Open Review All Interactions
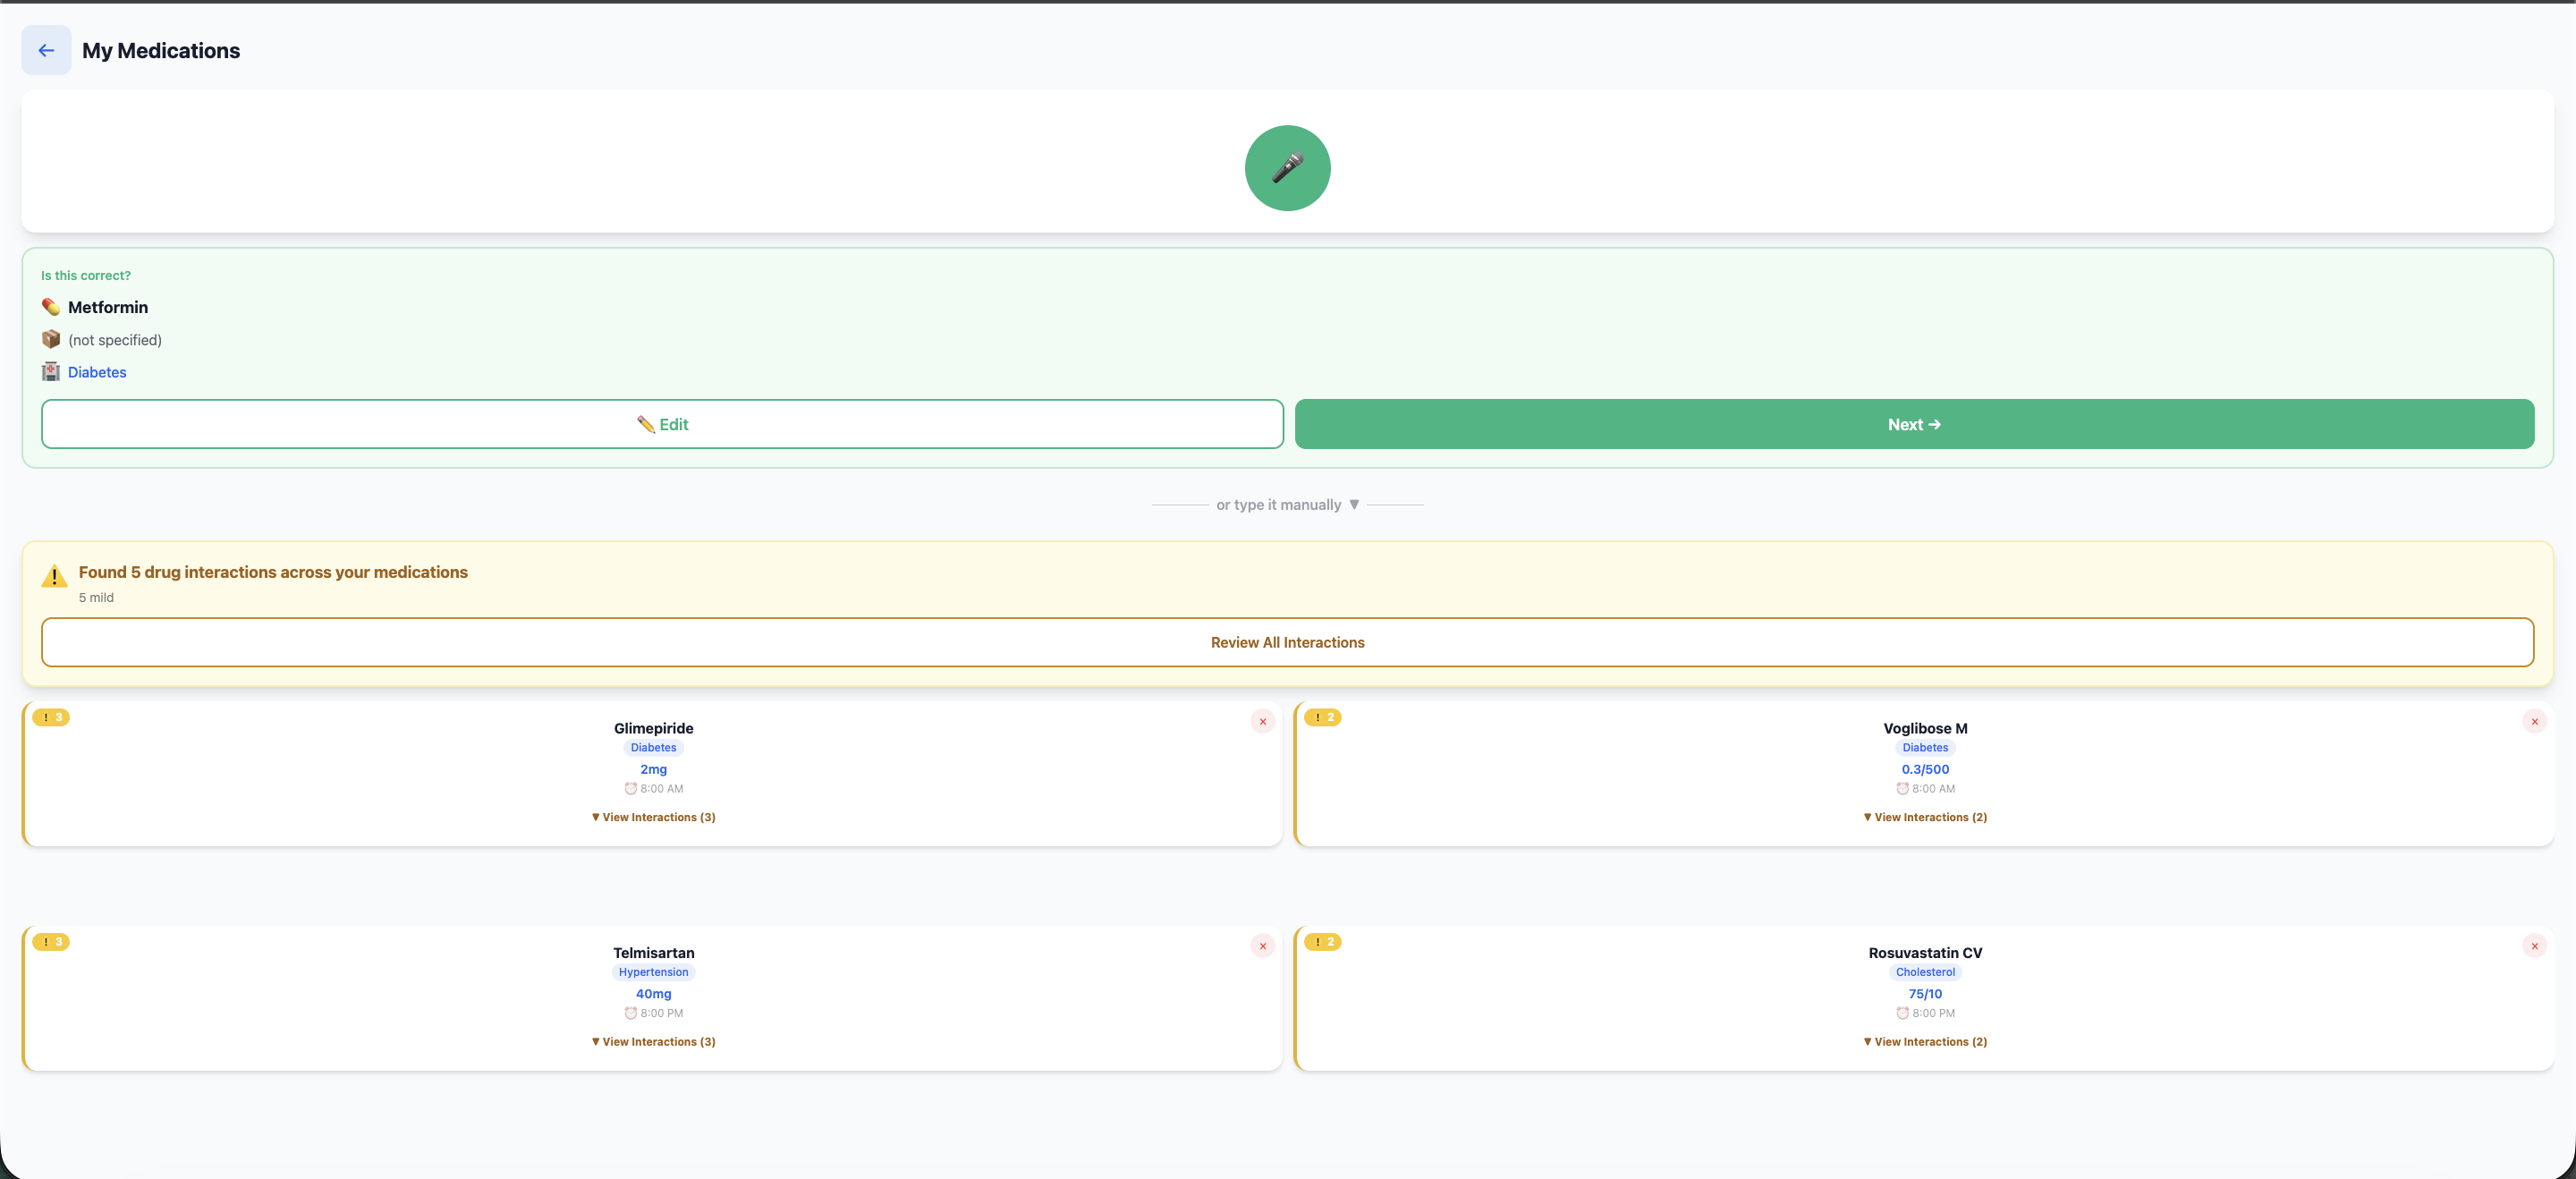The image size is (2576, 1179). [x=1287, y=642]
